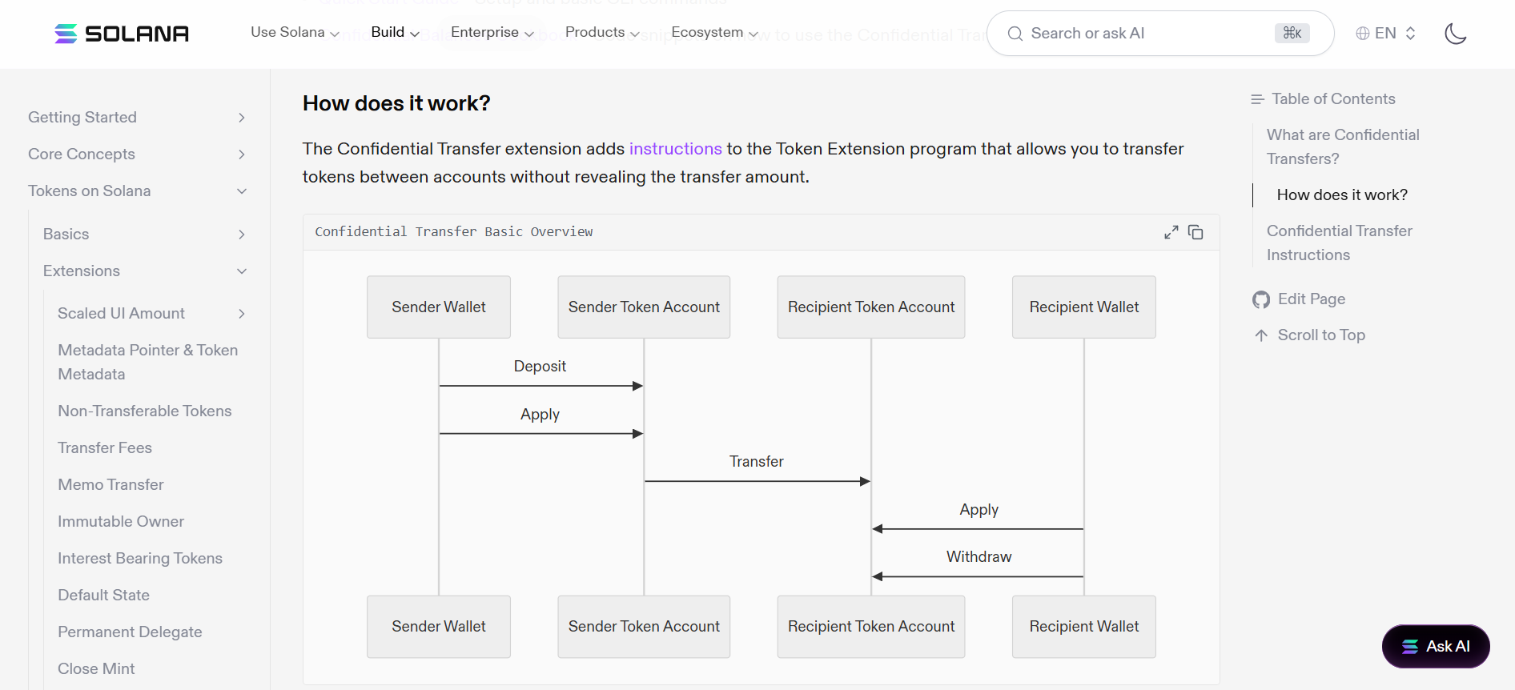Open the Enterprise menu
This screenshot has height=690, width=1515.
492,32
